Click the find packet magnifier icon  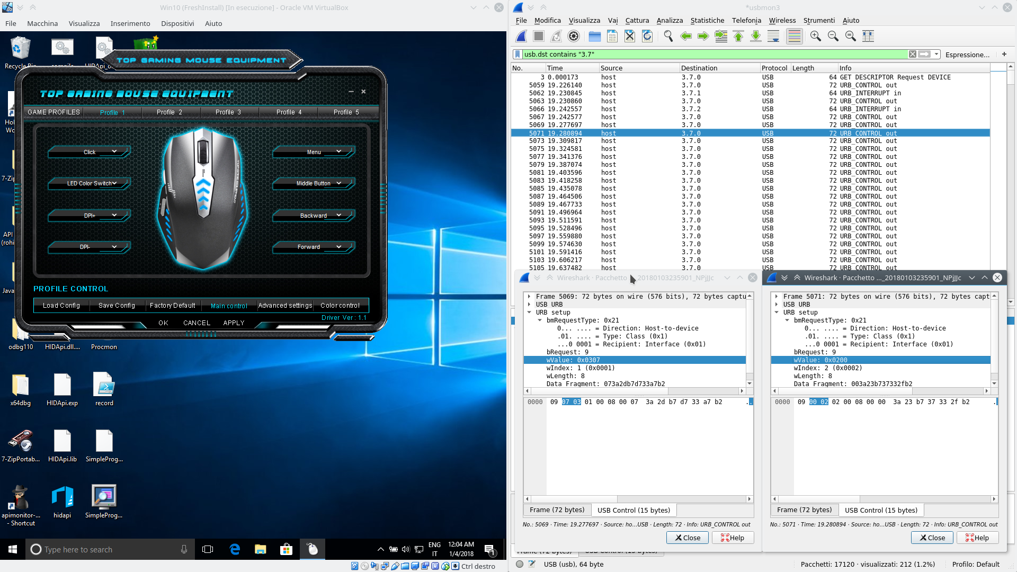pos(668,36)
